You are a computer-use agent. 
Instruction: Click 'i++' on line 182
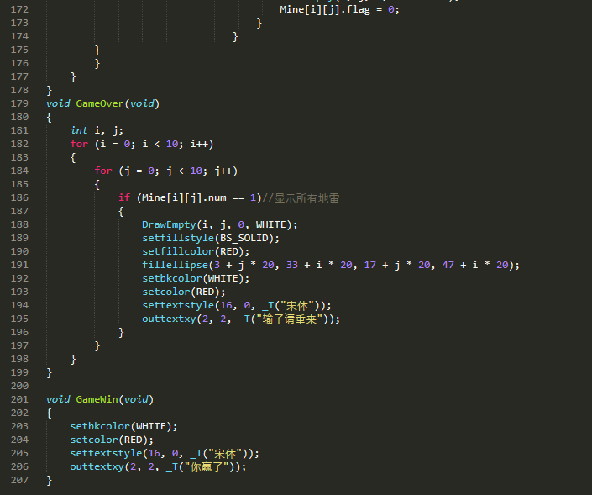coord(199,144)
